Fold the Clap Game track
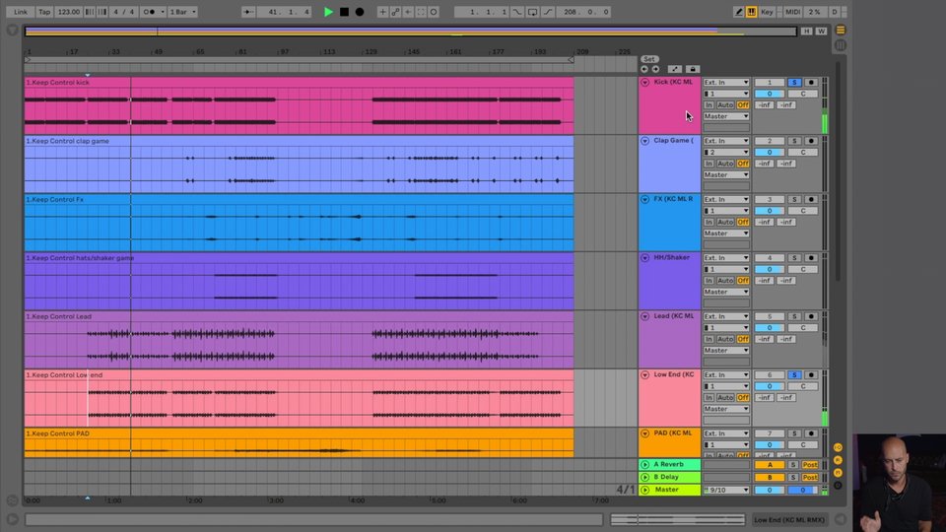This screenshot has height=532, width=946. coord(644,141)
